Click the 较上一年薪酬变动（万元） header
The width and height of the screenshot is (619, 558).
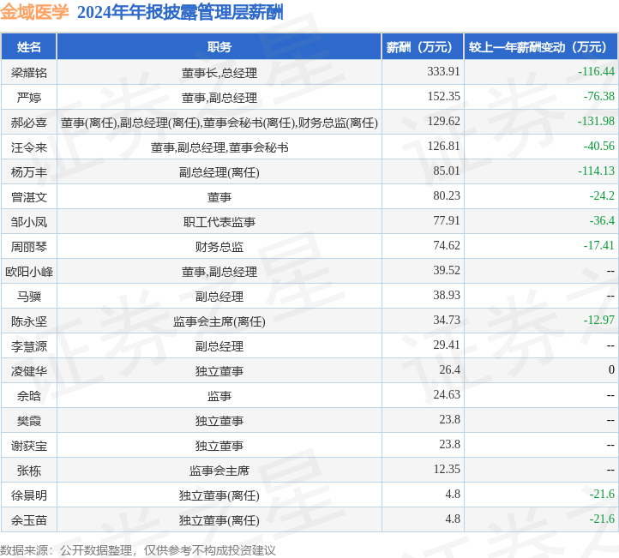[541, 47]
